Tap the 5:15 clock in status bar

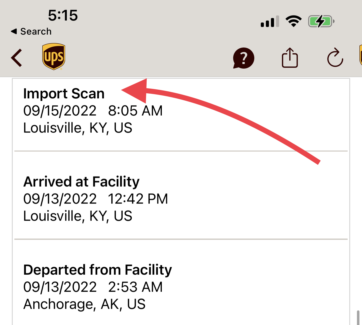click(x=63, y=15)
